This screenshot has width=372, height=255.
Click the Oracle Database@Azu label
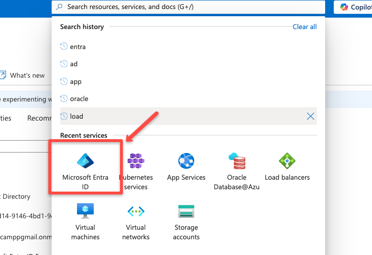[x=237, y=182]
